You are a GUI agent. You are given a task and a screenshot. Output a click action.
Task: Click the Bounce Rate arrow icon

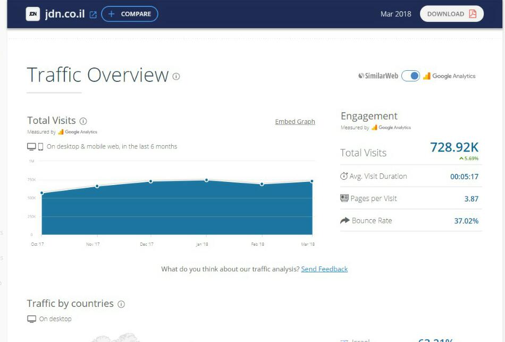click(x=344, y=221)
